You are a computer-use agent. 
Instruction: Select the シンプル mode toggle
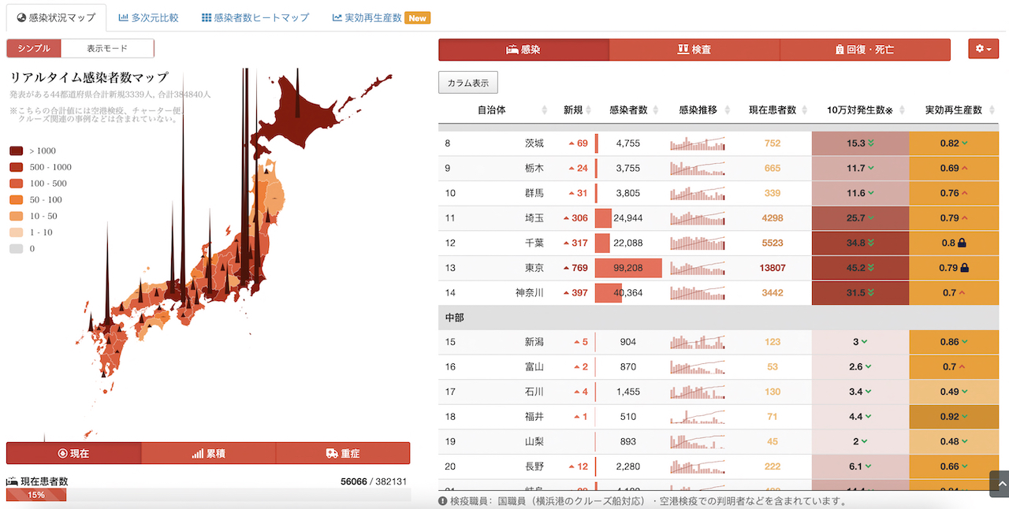pyautogui.click(x=34, y=48)
